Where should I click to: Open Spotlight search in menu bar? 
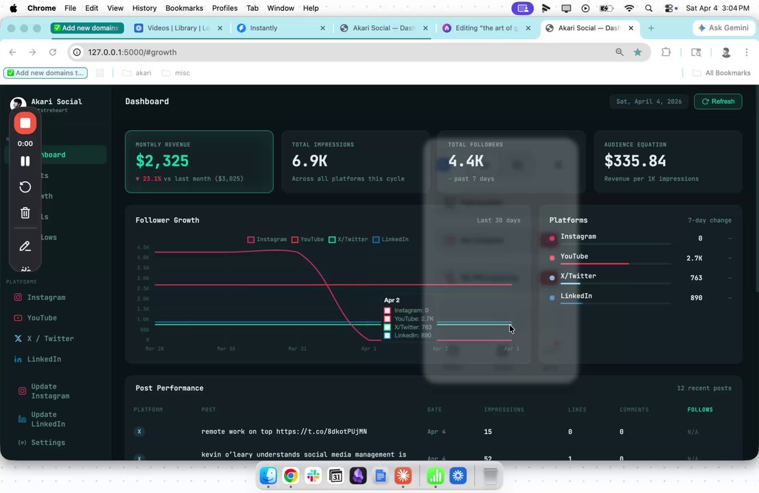click(649, 8)
